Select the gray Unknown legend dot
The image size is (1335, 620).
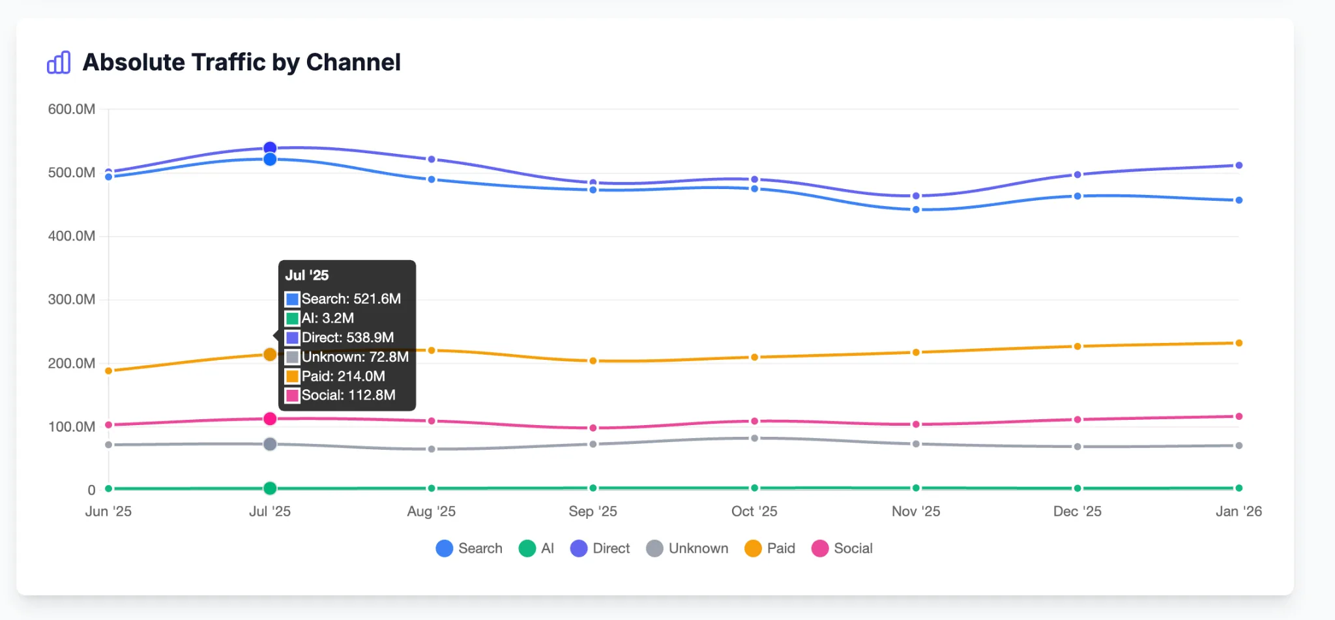[654, 548]
